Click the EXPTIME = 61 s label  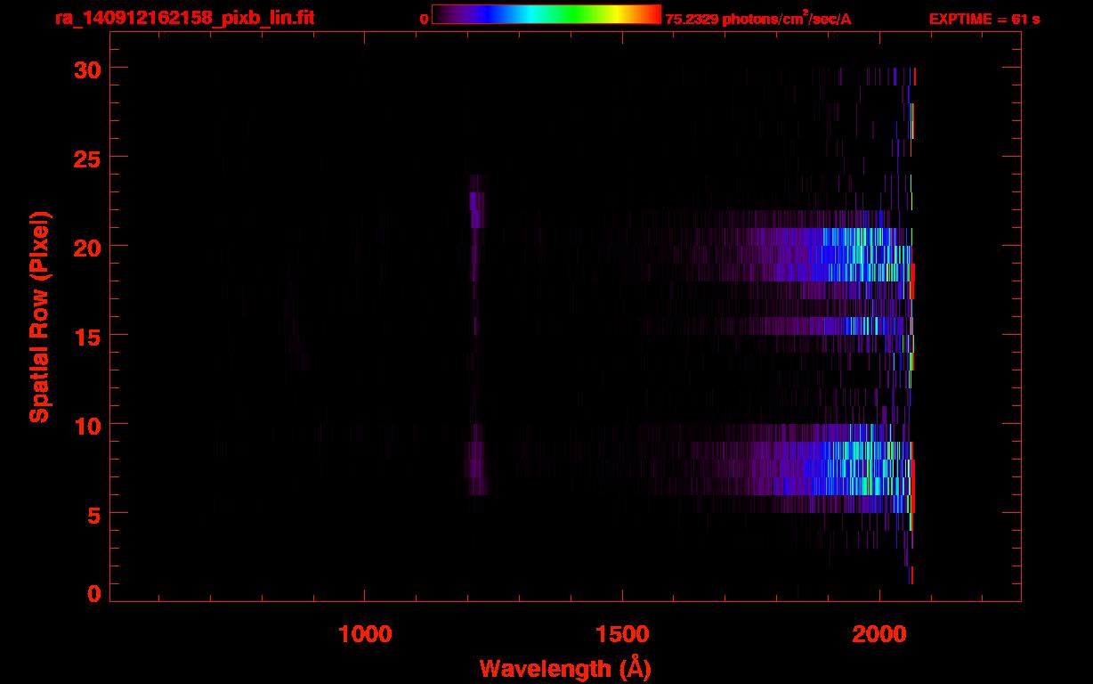tap(984, 19)
